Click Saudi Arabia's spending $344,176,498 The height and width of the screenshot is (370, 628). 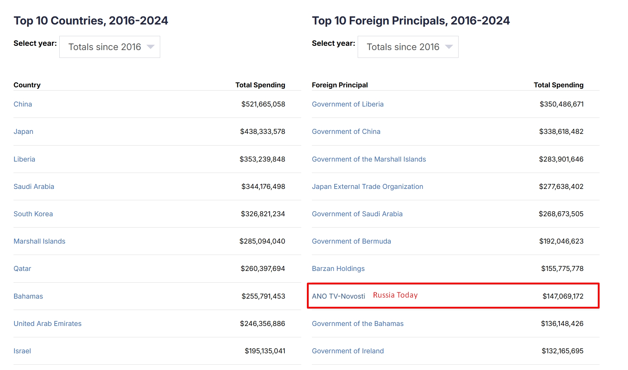[x=263, y=186]
